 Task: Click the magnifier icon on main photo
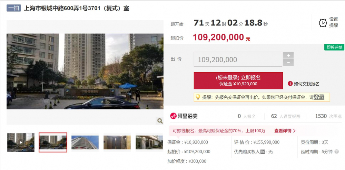click(160, 121)
